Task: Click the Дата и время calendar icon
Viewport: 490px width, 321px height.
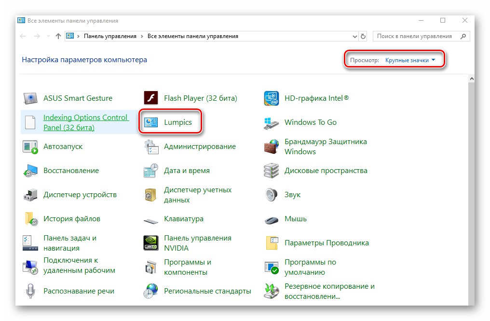Action: click(x=151, y=171)
